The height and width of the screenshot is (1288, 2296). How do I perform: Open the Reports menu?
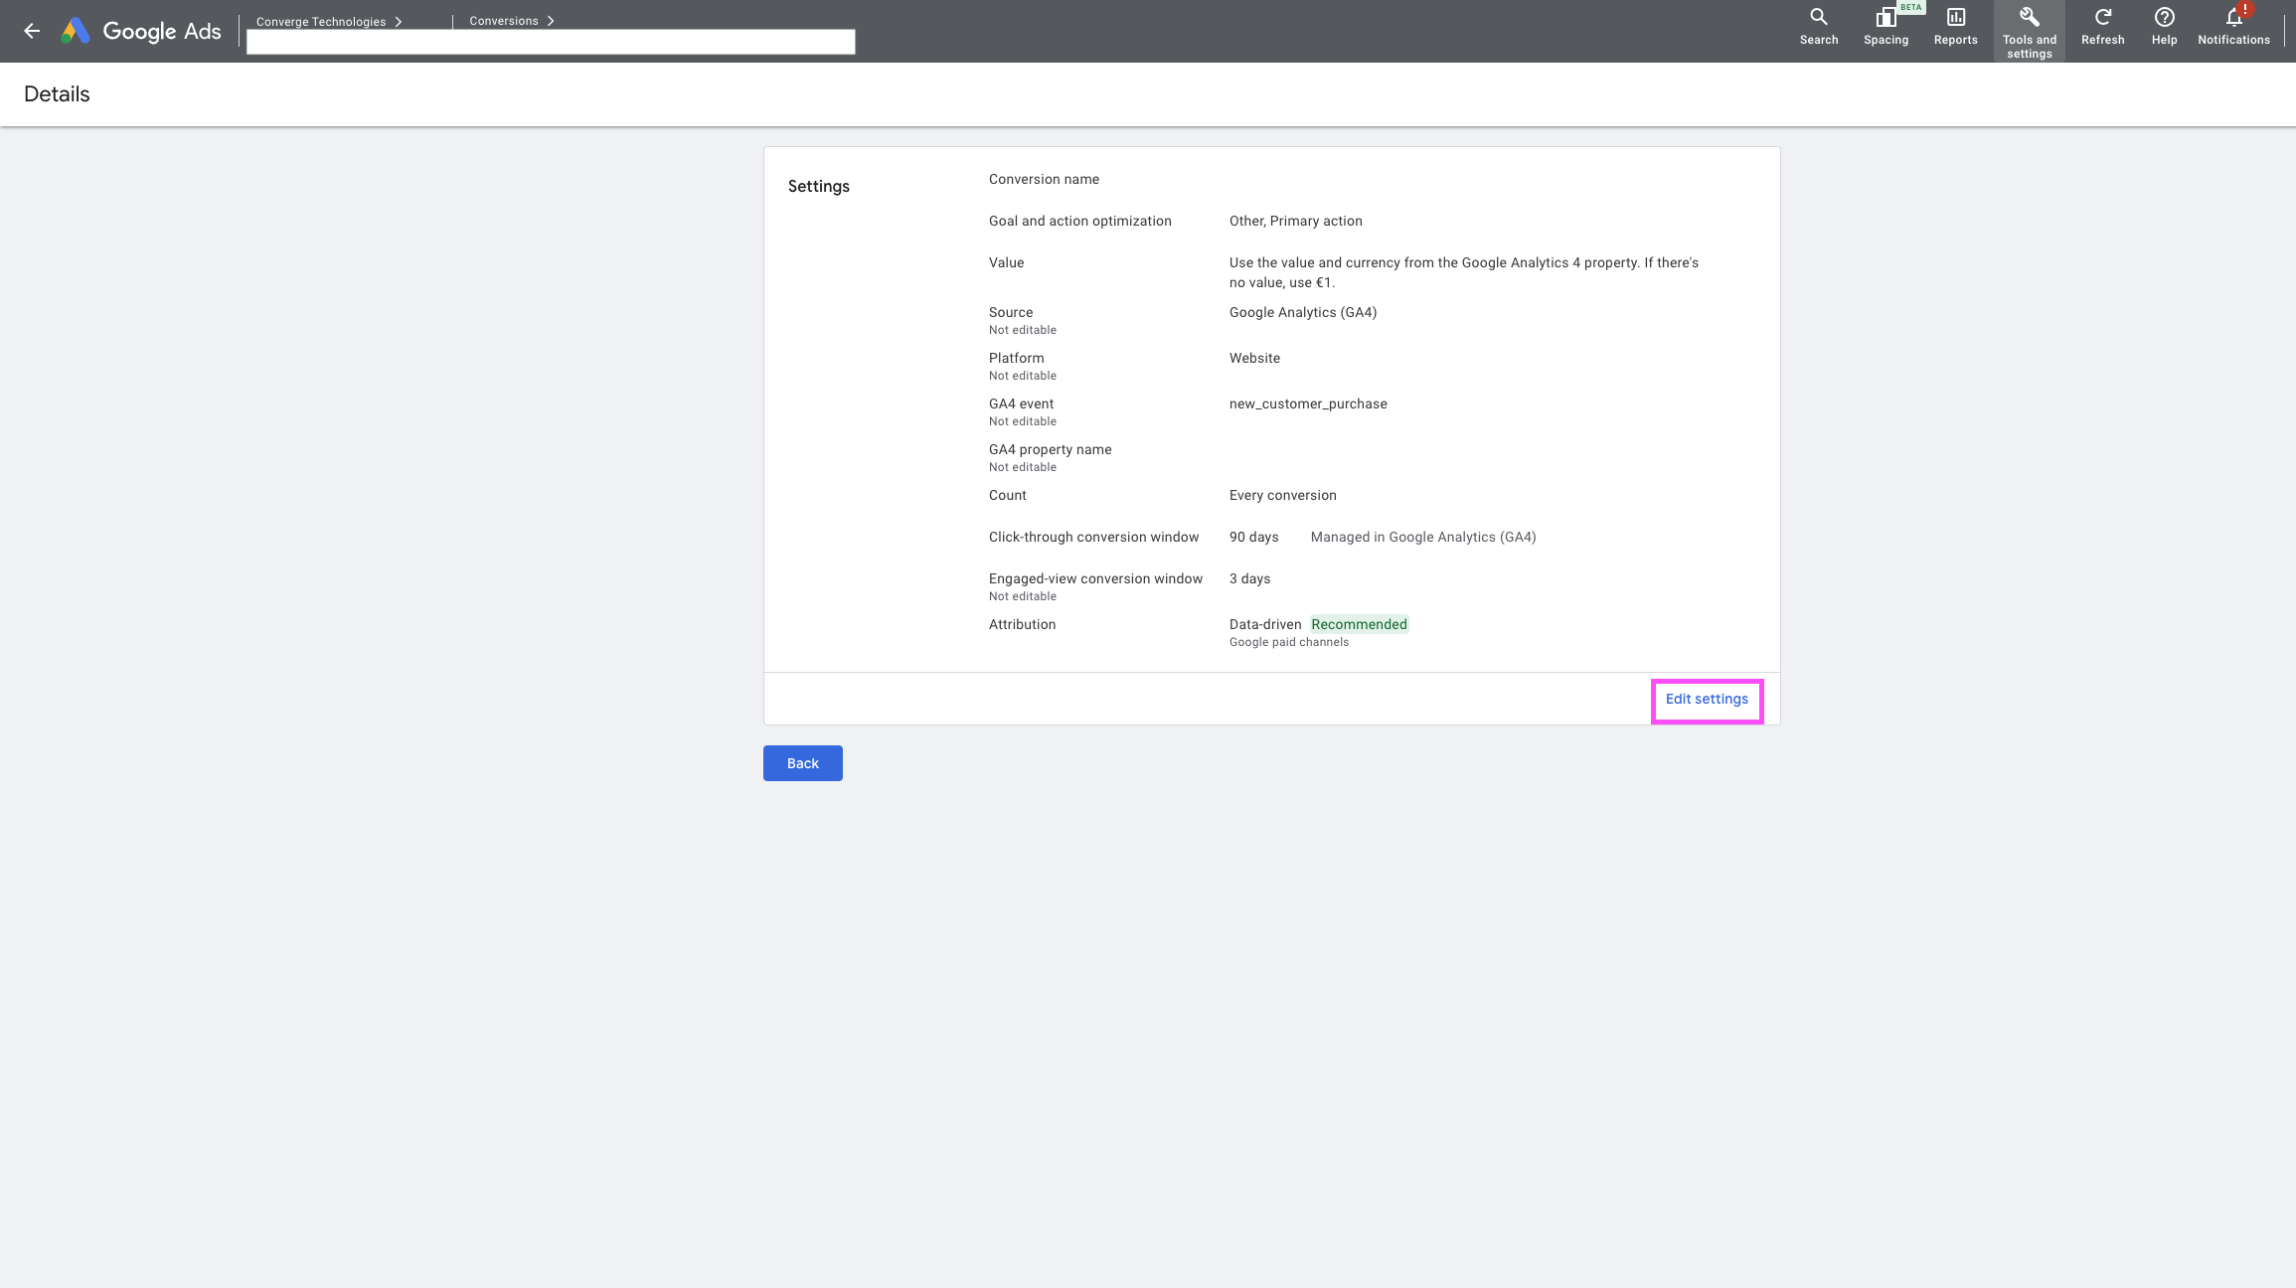click(x=1955, y=27)
